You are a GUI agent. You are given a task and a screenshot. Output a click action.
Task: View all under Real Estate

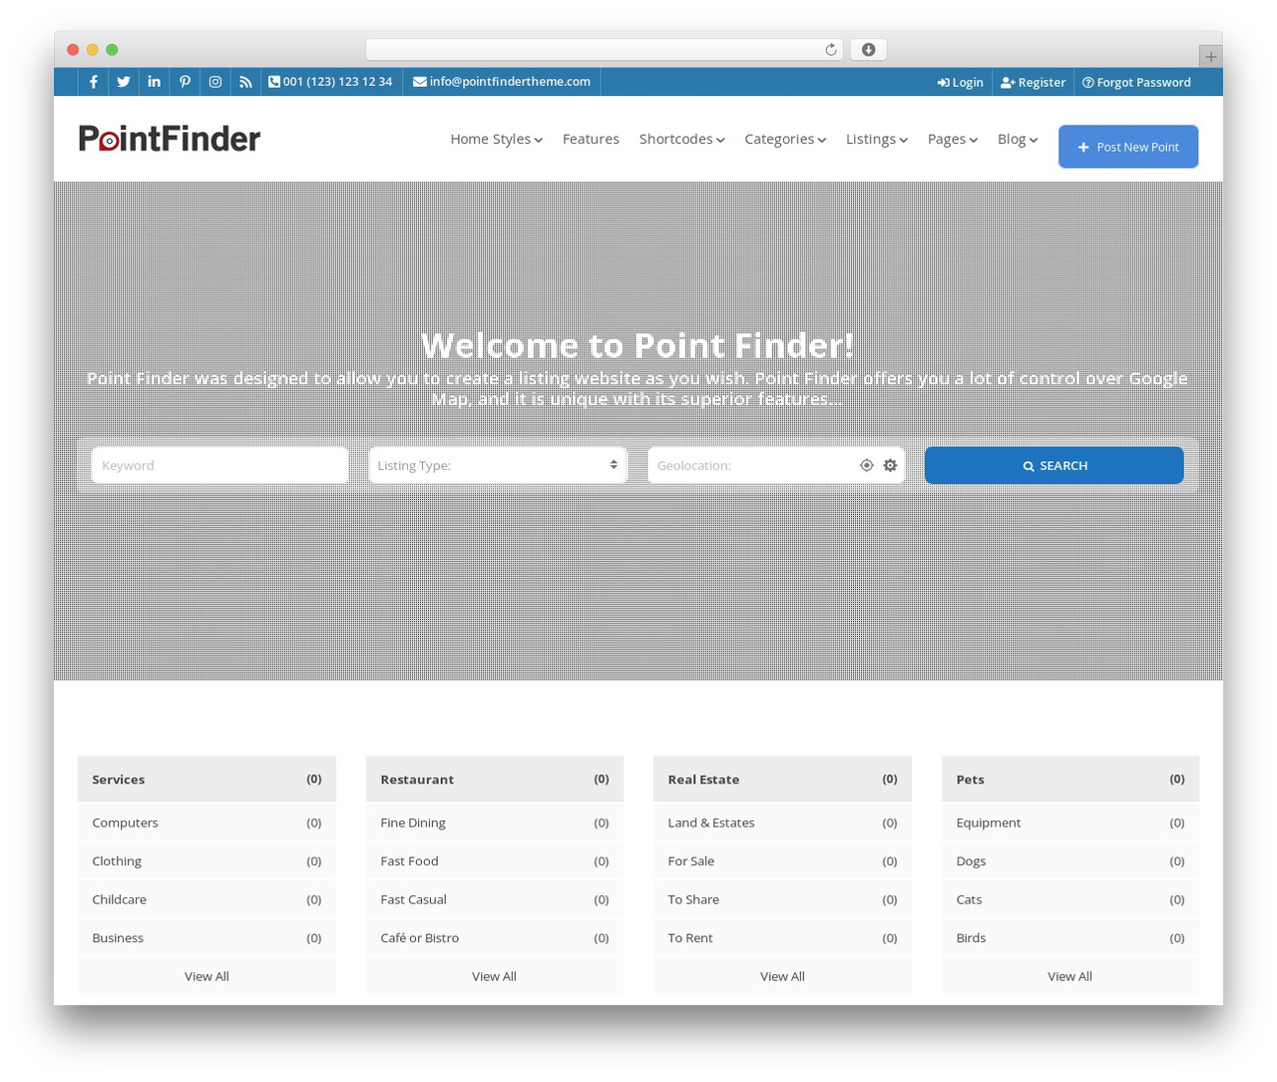782,976
